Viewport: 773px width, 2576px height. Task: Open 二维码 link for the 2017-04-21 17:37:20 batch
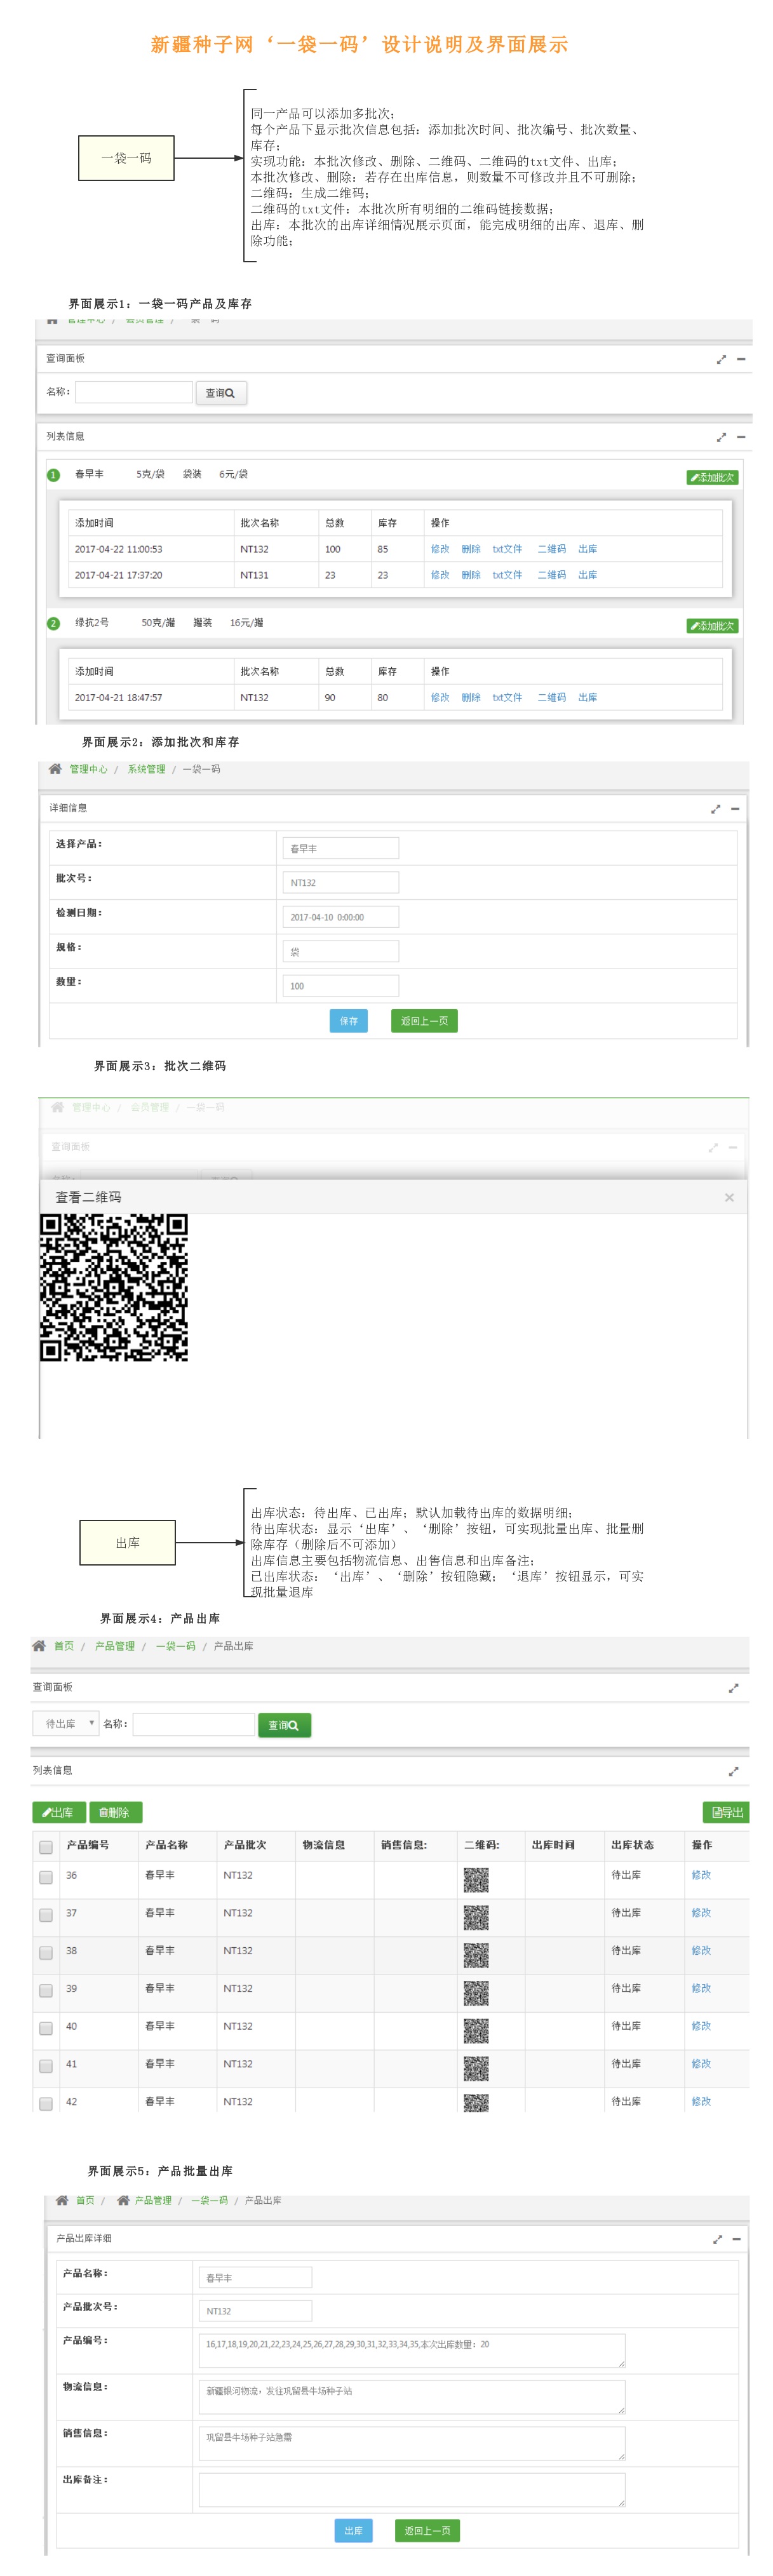pyautogui.click(x=551, y=575)
